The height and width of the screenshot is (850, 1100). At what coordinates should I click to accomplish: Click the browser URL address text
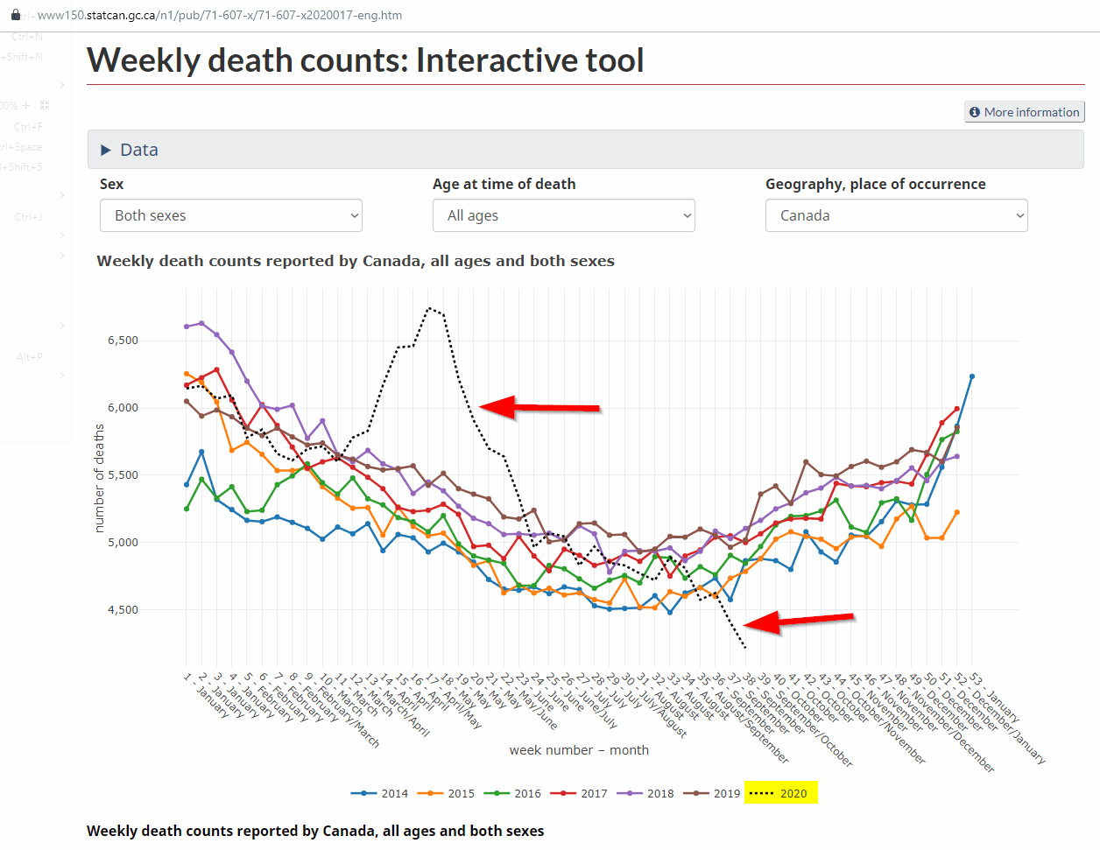coord(220,15)
